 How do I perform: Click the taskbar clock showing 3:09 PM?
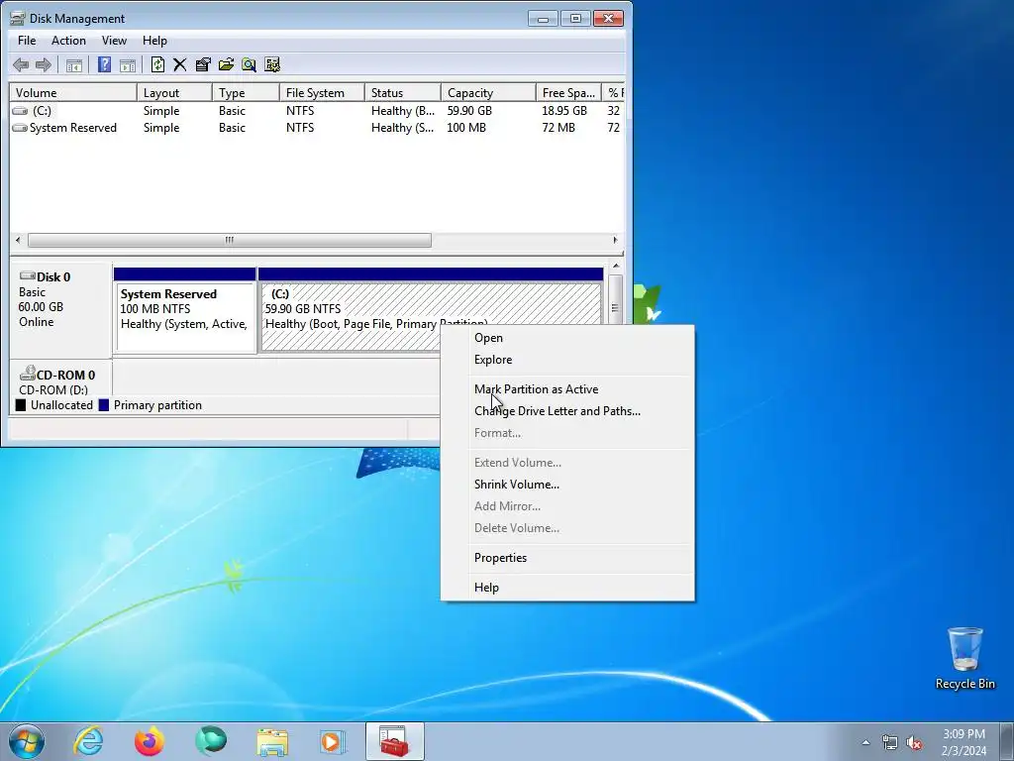[963, 742]
